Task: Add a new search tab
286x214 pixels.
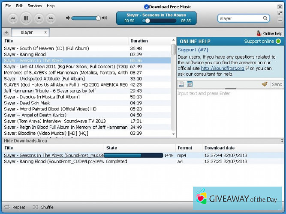Action: click(6, 33)
